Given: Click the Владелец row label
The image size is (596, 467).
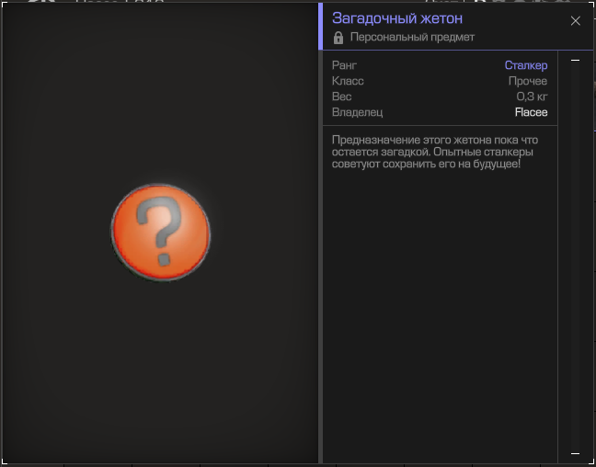Looking at the screenshot, I should pos(357,112).
